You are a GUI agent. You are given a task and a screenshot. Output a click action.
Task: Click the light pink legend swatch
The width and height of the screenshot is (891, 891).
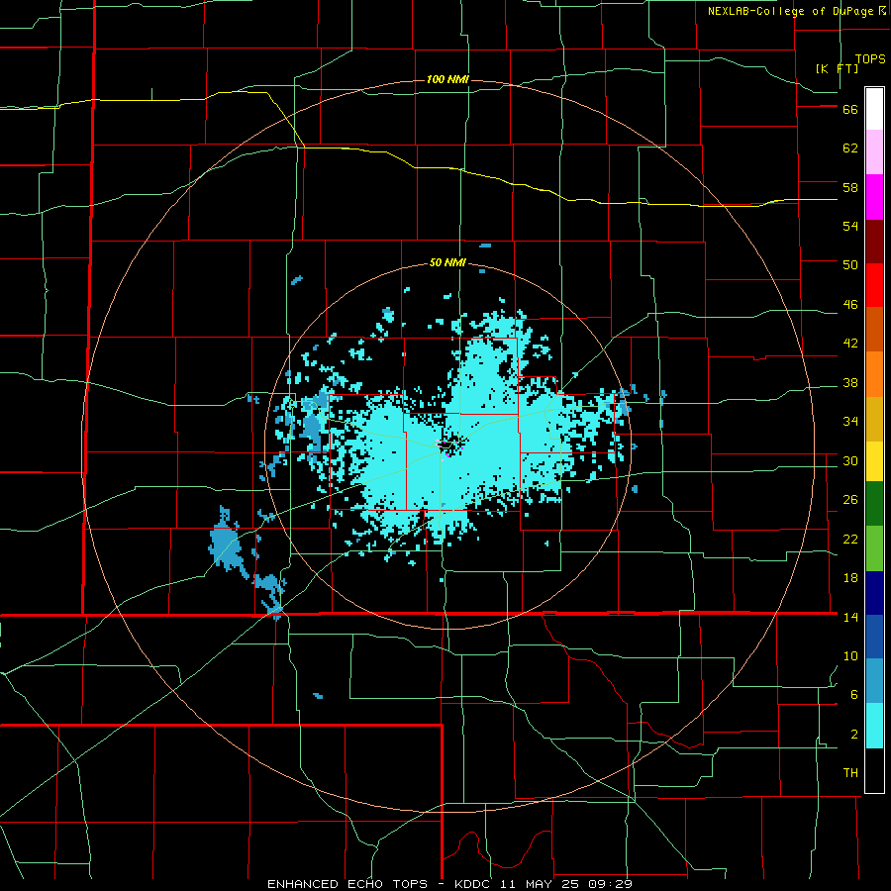pos(874,152)
